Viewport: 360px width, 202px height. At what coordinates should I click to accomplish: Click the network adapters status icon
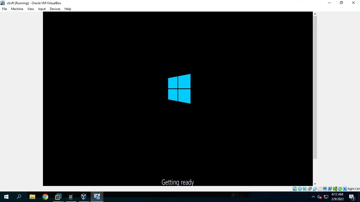click(310, 189)
